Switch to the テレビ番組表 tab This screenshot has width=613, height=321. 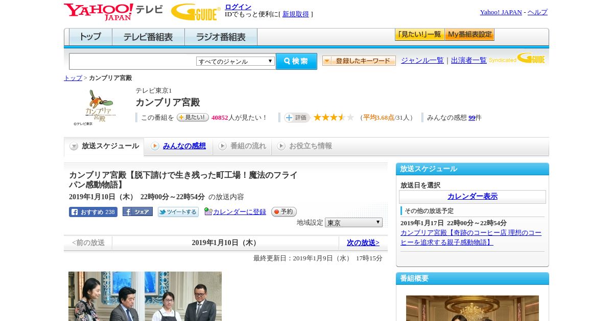(x=148, y=37)
